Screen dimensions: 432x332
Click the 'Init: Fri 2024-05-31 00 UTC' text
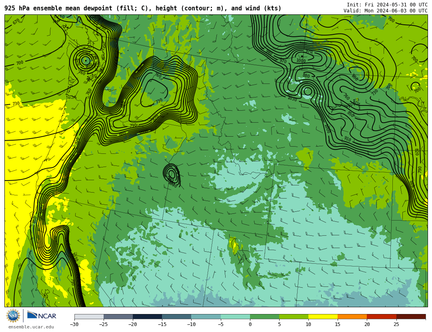point(387,5)
